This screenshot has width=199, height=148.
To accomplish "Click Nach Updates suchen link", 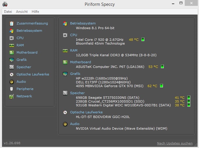I will click(x=175, y=143).
